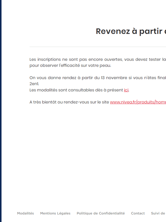Click the horizontal divider below the heading
Viewport: 166px width, 222px height.
pos(97,47)
